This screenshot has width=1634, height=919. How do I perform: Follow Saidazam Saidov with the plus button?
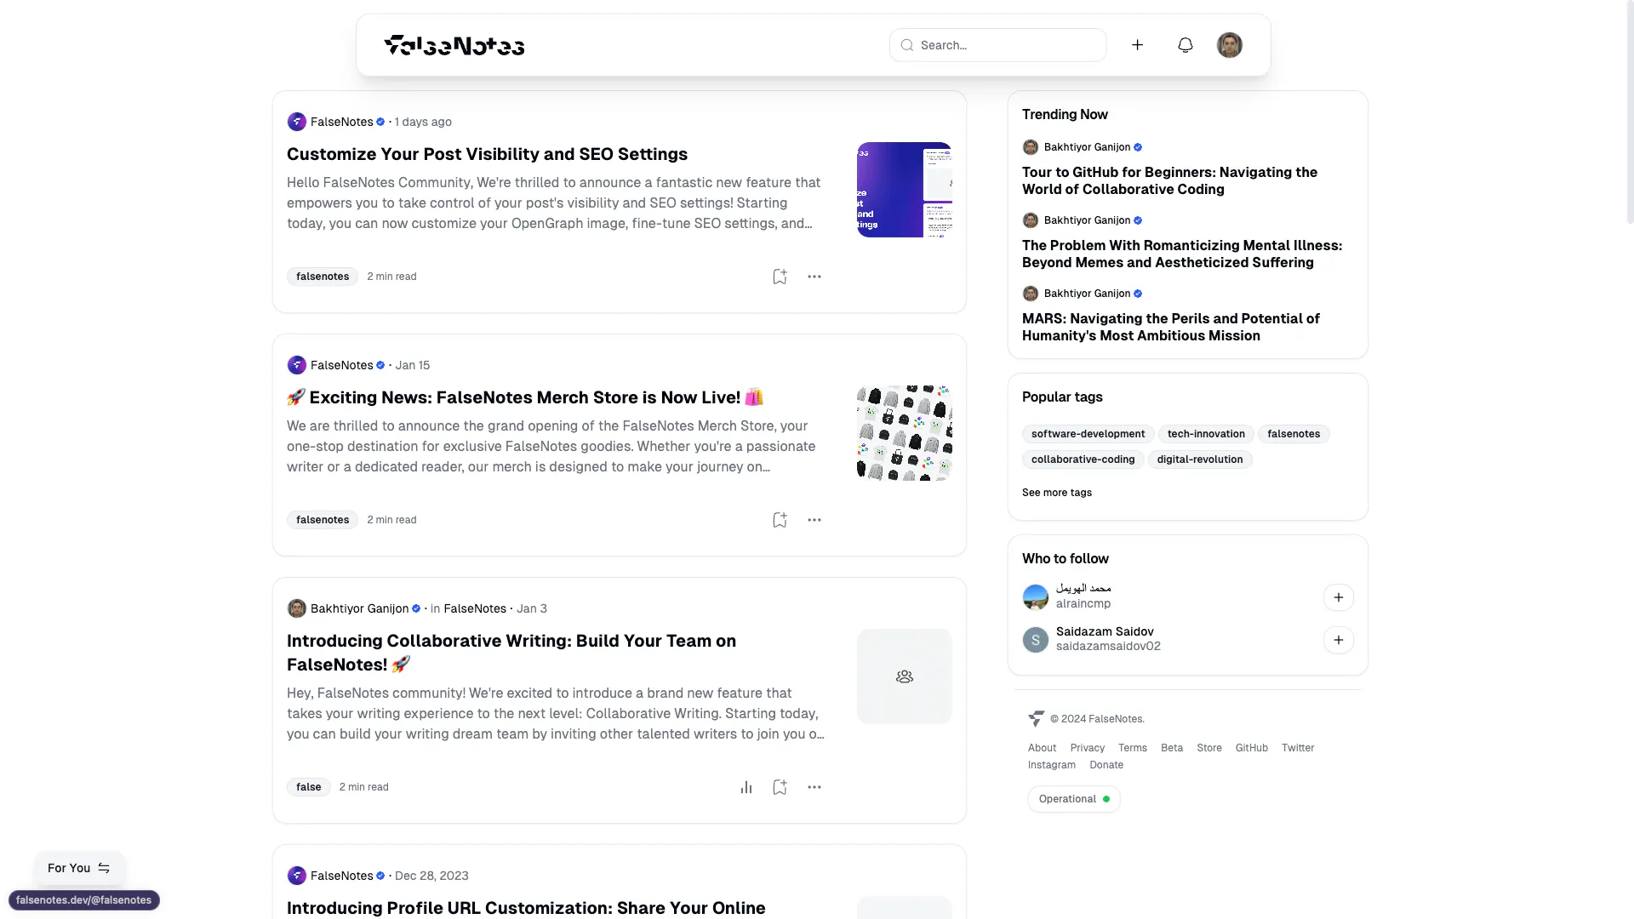[1339, 640]
